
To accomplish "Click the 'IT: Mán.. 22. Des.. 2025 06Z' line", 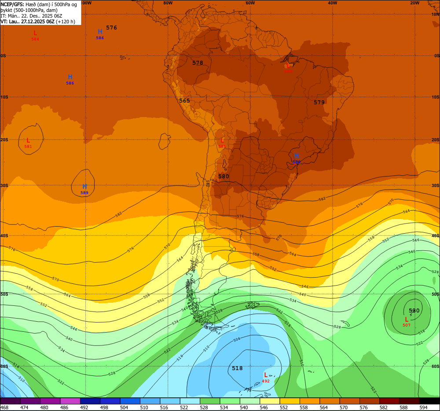I will (31, 16).
